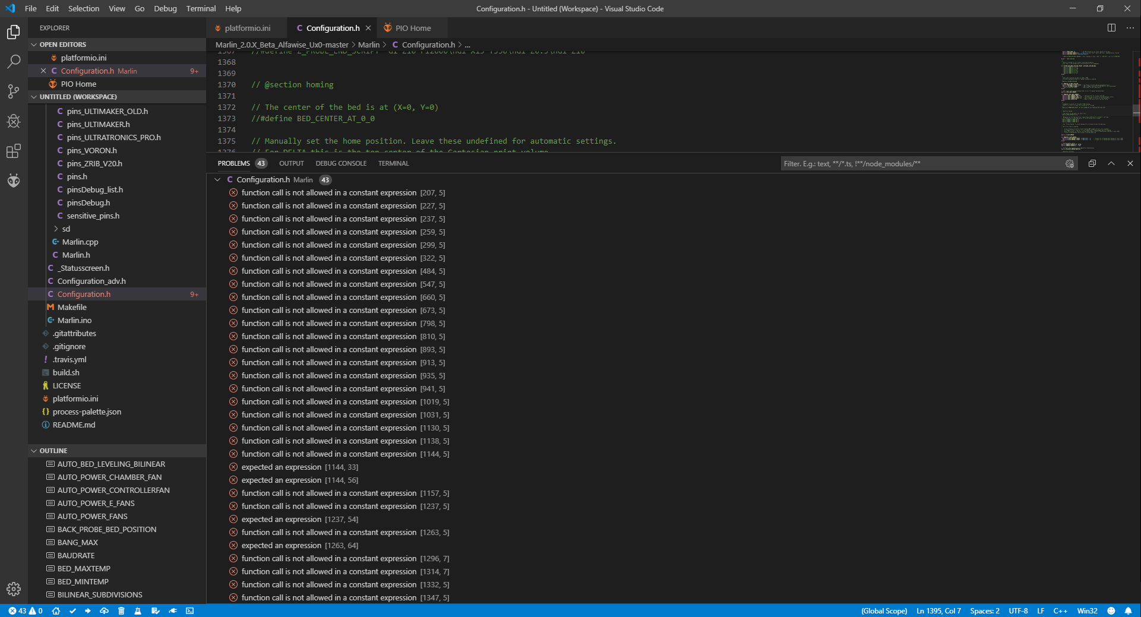The width and height of the screenshot is (1141, 617).
Task: Switch to the Output panel tab
Action: click(x=291, y=163)
